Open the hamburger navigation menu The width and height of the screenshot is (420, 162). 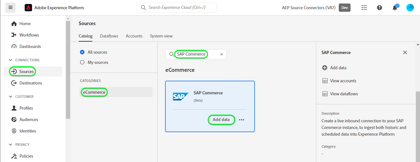[x=11, y=8]
